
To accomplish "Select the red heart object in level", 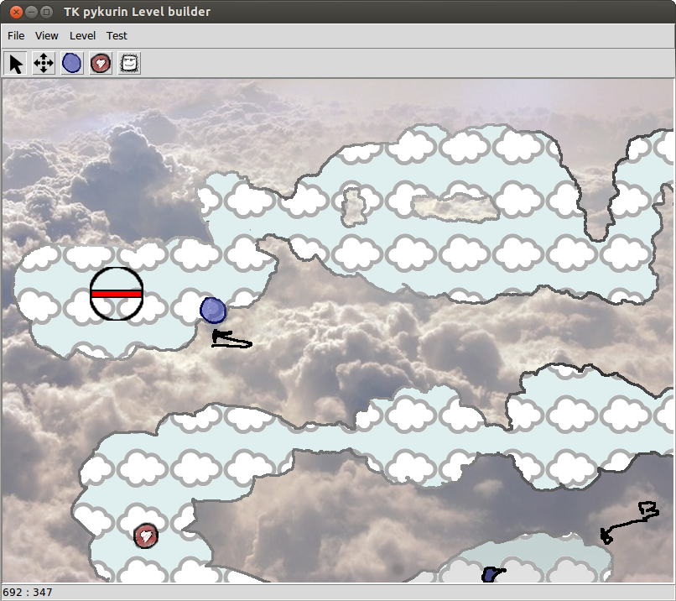I will (146, 534).
